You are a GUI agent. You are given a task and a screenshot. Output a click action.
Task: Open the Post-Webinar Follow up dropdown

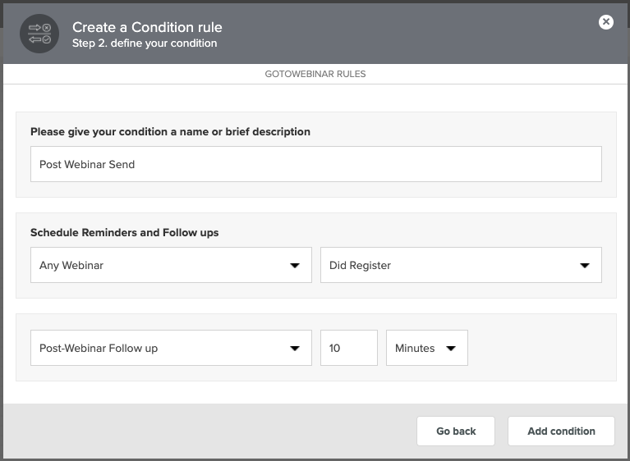(171, 348)
